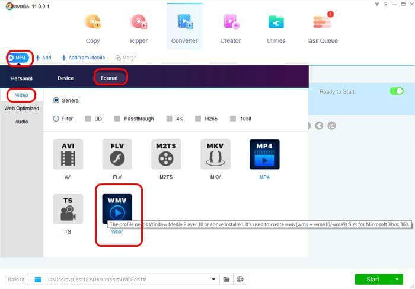
Task: Expand the save path dropdown arrow
Action: 213,279
